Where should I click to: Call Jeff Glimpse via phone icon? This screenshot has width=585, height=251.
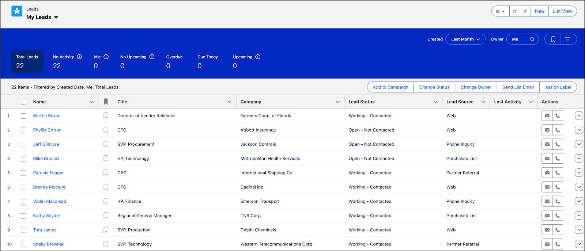point(558,144)
